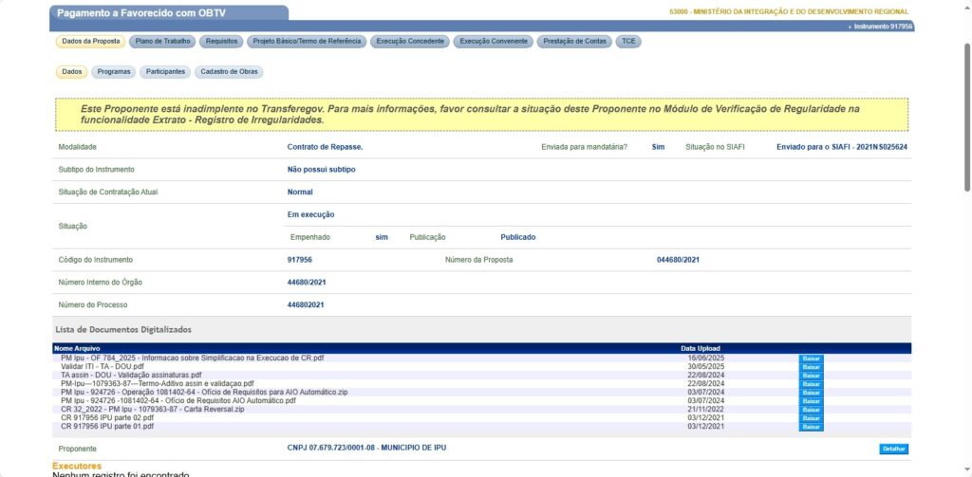Go to the Execução Concedente tab
The image size is (972, 477).
[410, 42]
